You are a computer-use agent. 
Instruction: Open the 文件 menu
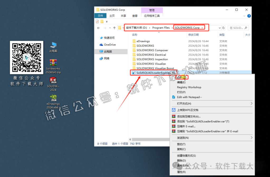pos(100,16)
